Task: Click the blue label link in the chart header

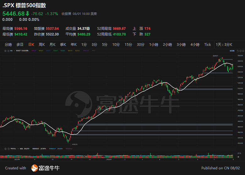Action: 232,51
